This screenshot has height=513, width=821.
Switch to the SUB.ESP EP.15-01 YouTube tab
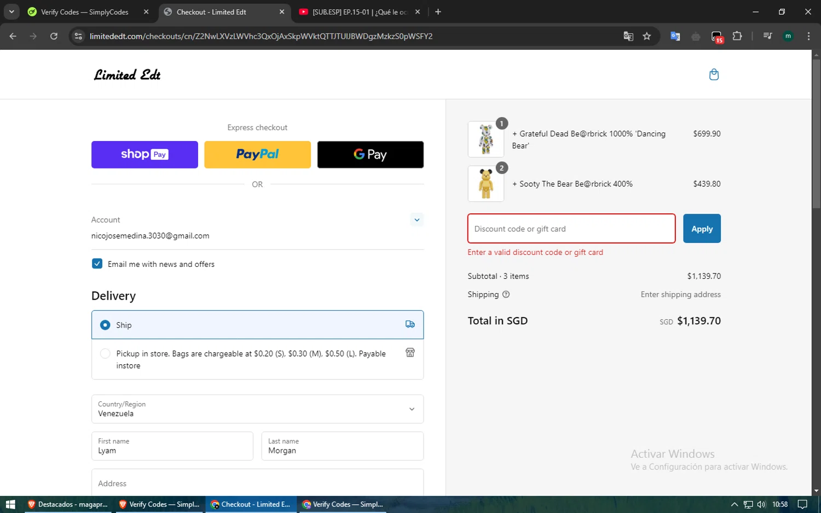(x=360, y=12)
